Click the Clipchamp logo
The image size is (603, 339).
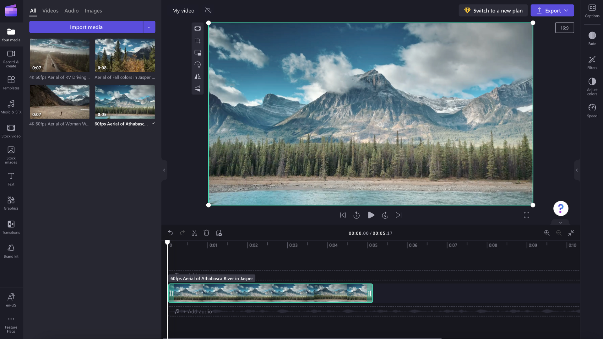(11, 10)
